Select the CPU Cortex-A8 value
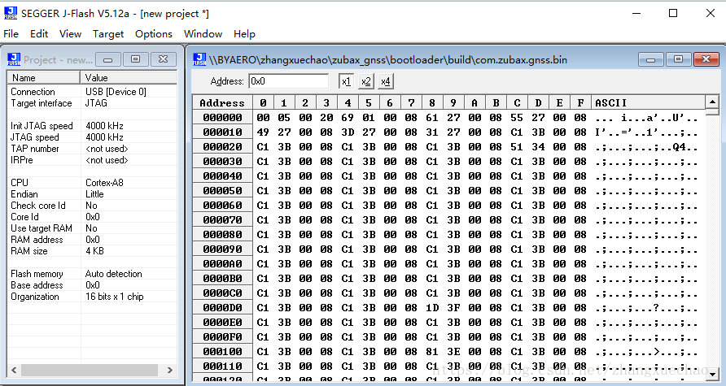 tap(105, 183)
